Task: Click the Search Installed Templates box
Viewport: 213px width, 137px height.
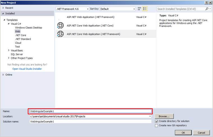Action: [x=181, y=9]
